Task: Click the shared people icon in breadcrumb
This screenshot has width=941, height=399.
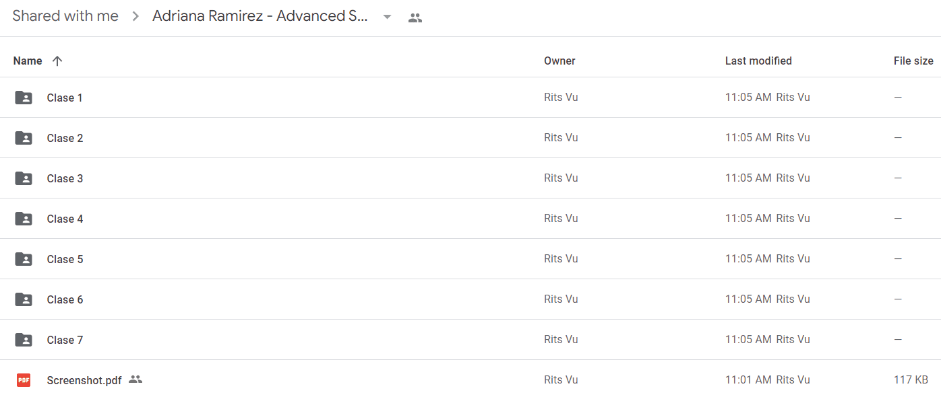Action: click(x=415, y=18)
